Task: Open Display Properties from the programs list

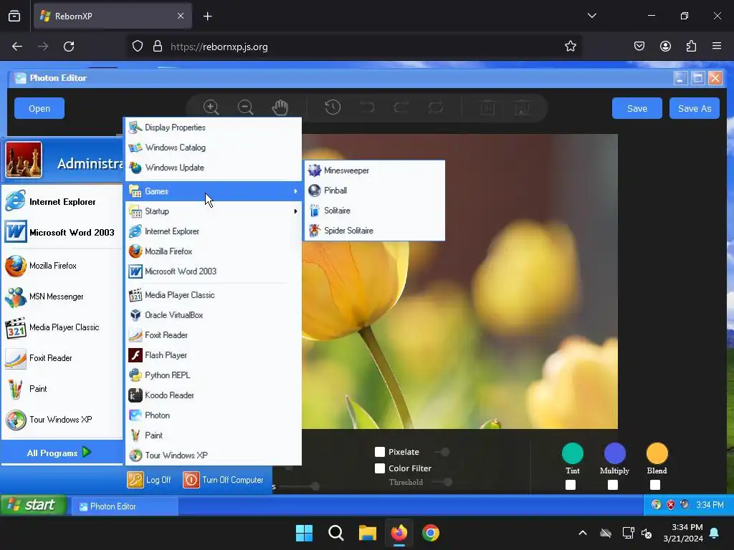Action: pos(213,127)
